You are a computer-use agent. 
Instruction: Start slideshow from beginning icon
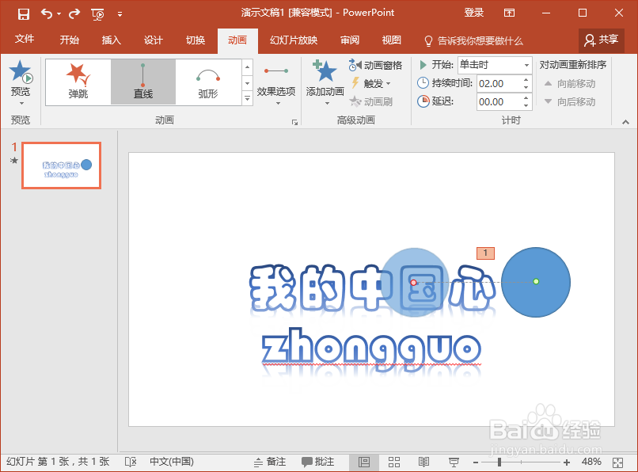click(97, 15)
